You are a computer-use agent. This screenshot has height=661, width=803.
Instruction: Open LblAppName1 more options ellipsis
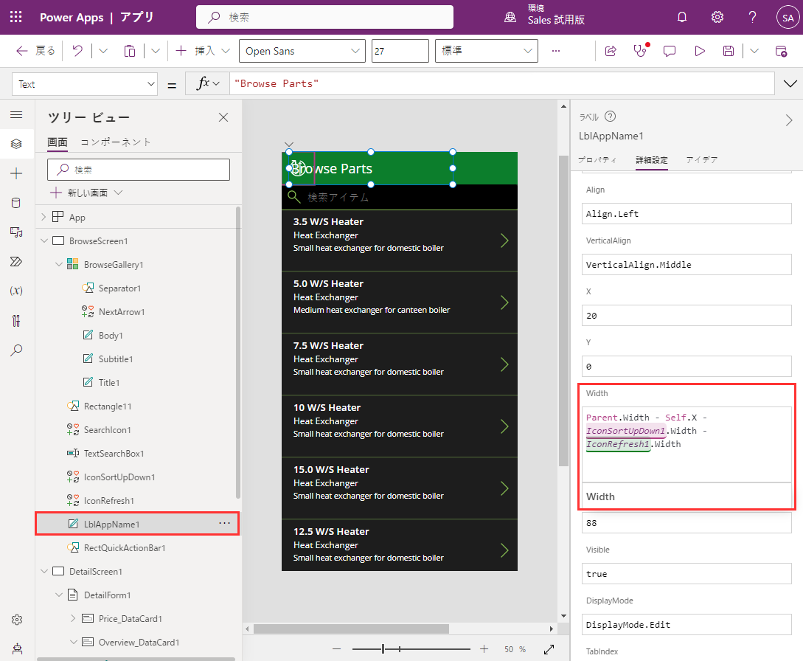coord(224,523)
